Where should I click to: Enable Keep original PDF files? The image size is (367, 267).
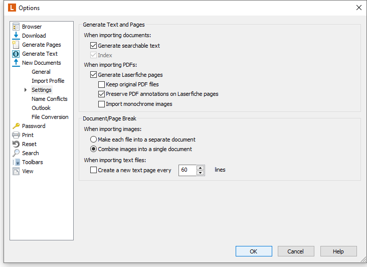coord(101,84)
